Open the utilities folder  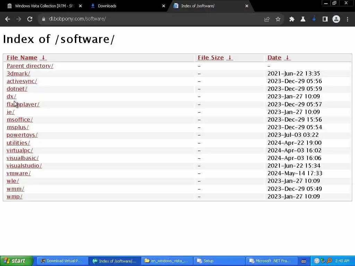(x=18, y=143)
